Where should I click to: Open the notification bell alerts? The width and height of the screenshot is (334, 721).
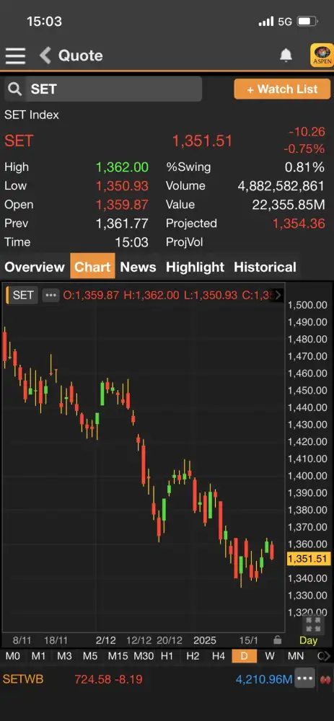(x=286, y=56)
